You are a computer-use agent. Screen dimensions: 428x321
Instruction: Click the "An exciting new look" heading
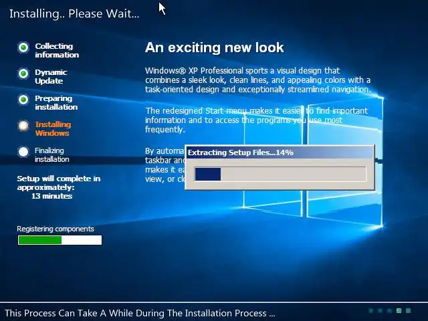tap(214, 47)
